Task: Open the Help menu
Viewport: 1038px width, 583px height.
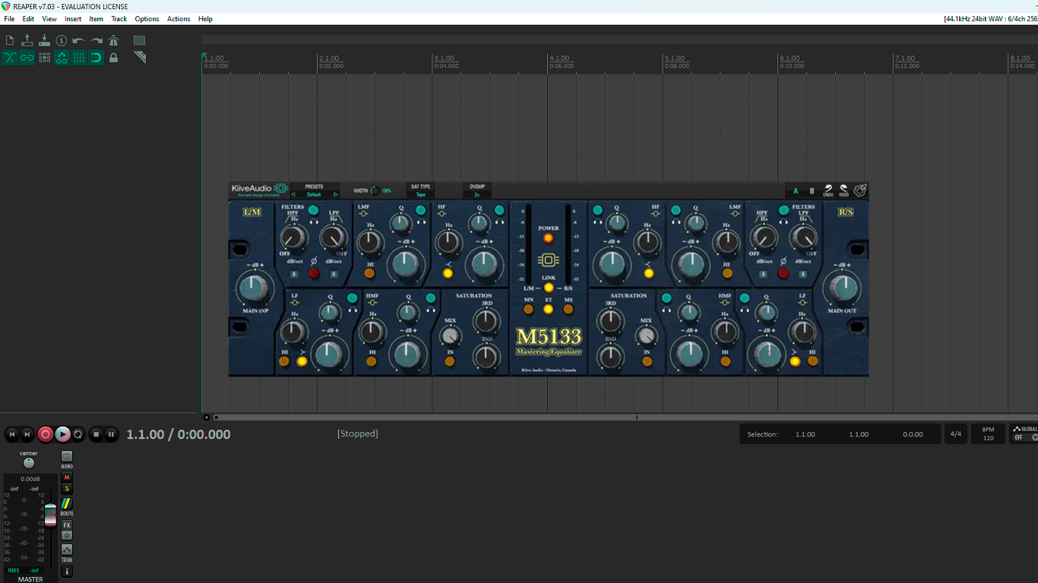Action: click(205, 19)
